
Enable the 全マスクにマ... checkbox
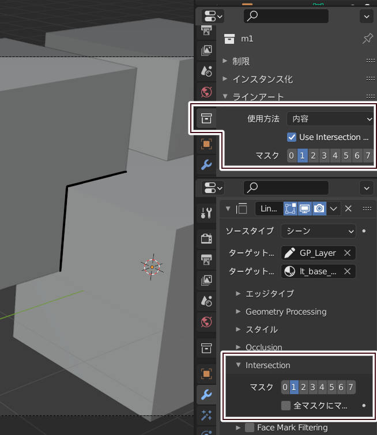(286, 406)
